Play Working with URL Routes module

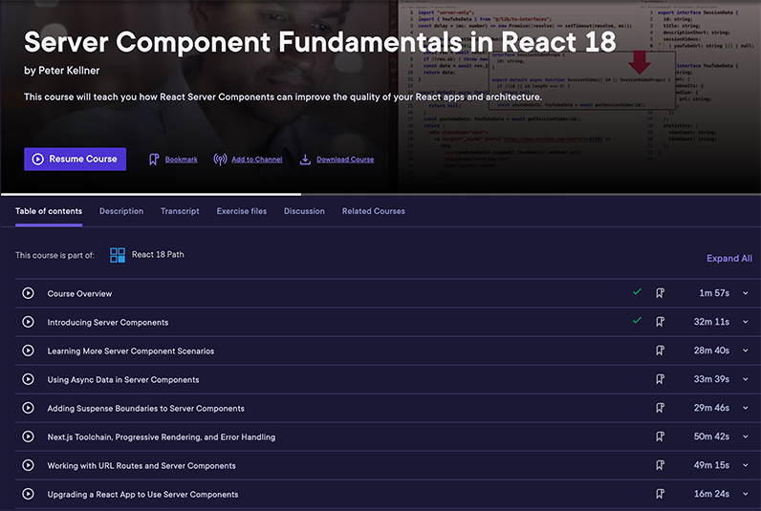28,465
